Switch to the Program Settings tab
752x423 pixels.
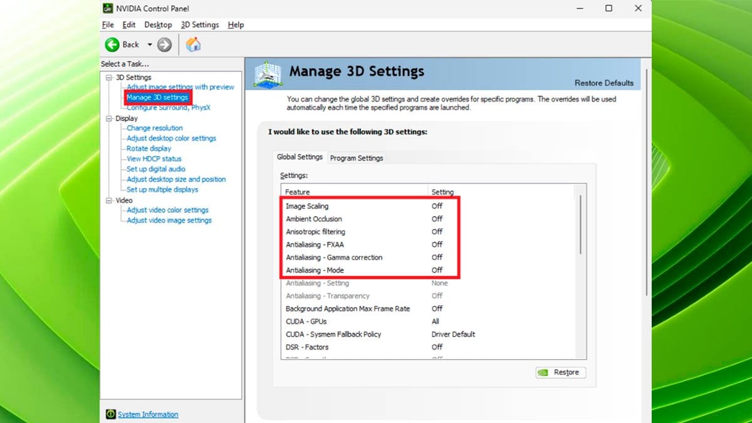357,158
